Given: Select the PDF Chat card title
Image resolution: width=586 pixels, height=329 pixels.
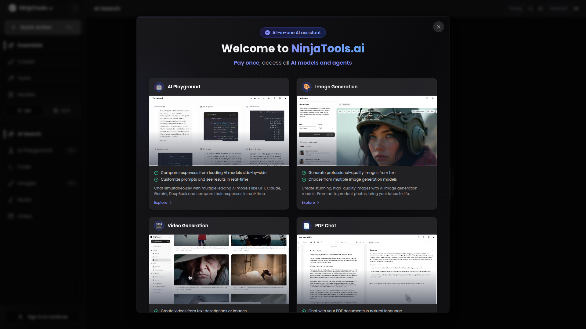Looking at the screenshot, I should tap(325, 226).
